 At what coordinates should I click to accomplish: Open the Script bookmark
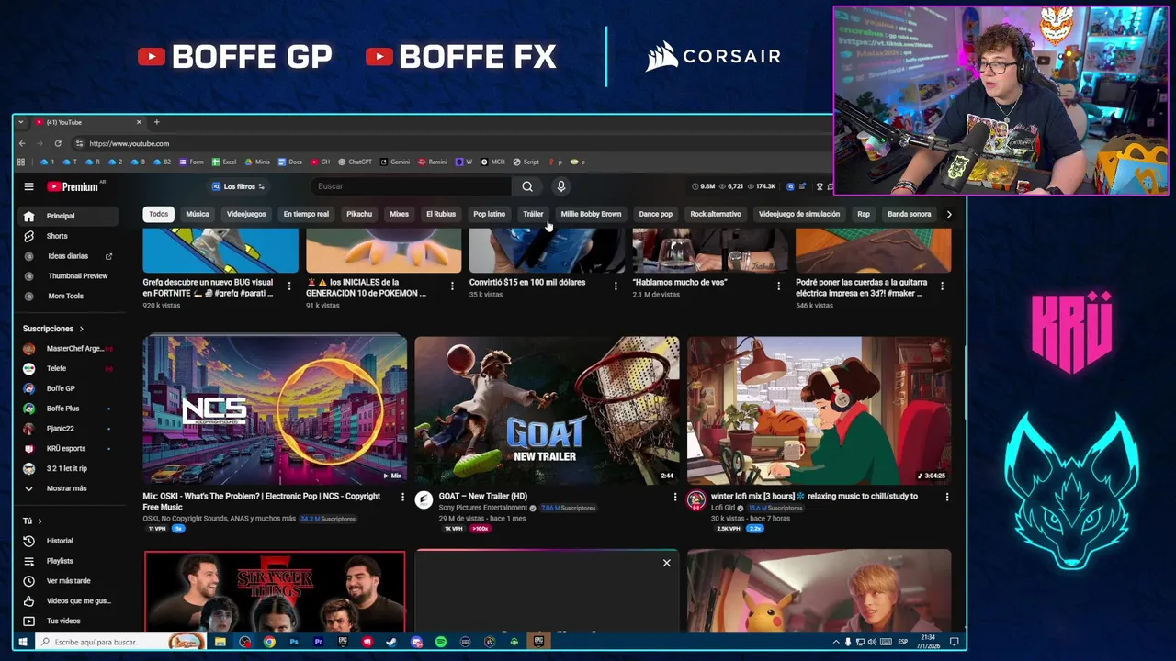pyautogui.click(x=526, y=162)
